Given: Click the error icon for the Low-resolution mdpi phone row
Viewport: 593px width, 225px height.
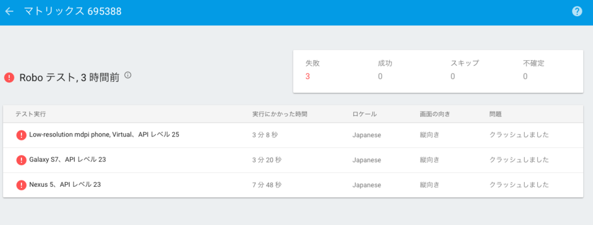Looking at the screenshot, I should (x=21, y=135).
